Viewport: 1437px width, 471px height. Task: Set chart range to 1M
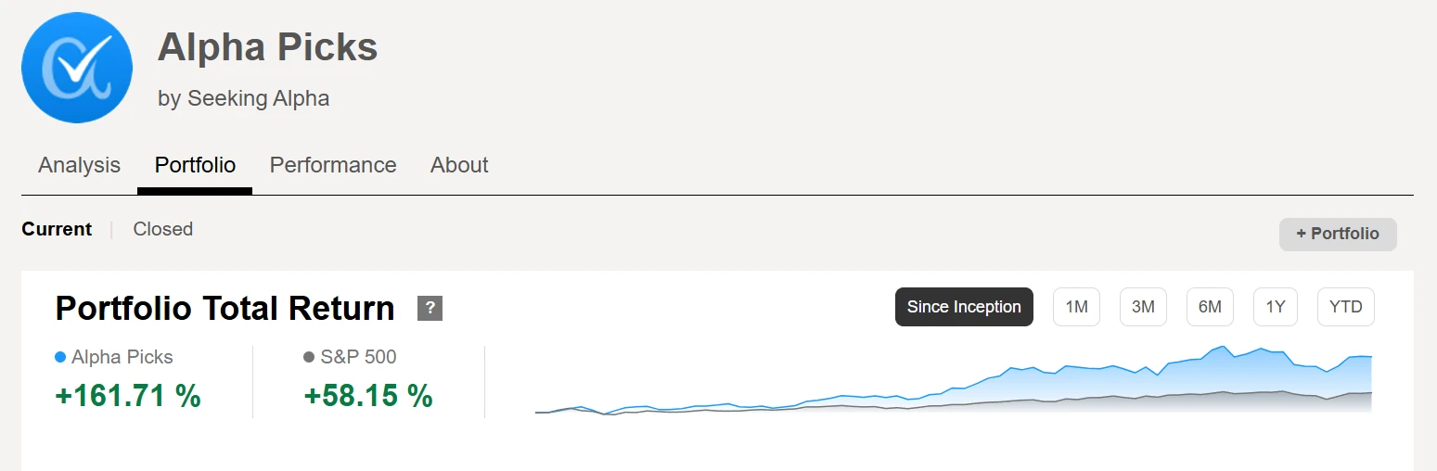1076,307
